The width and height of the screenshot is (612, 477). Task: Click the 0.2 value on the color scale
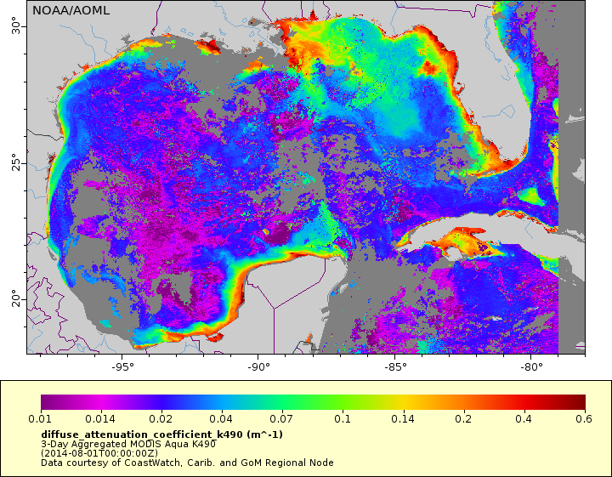click(463, 419)
